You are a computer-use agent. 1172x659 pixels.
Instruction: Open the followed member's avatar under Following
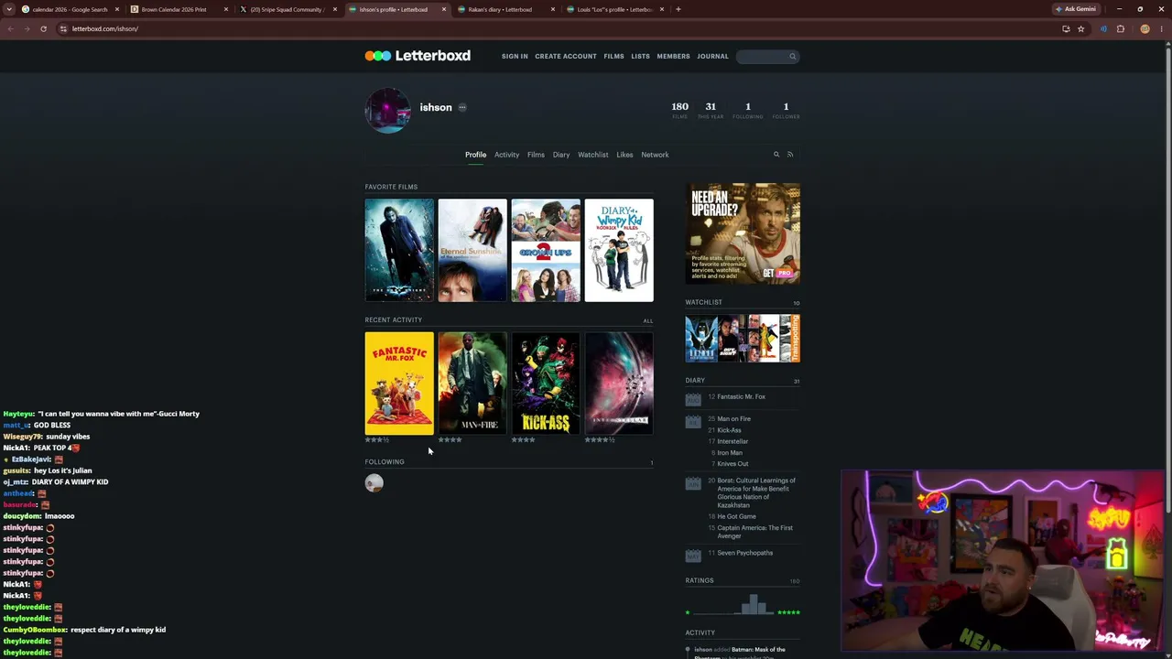[x=374, y=483]
